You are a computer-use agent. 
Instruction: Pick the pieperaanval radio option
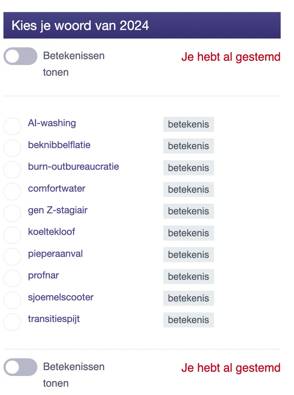pos(12,256)
